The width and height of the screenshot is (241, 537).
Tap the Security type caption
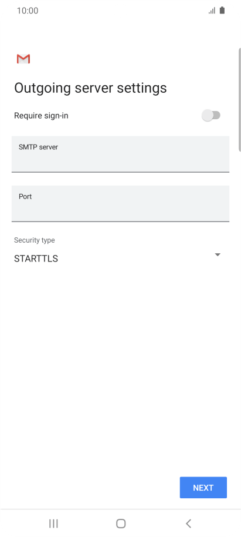point(34,240)
